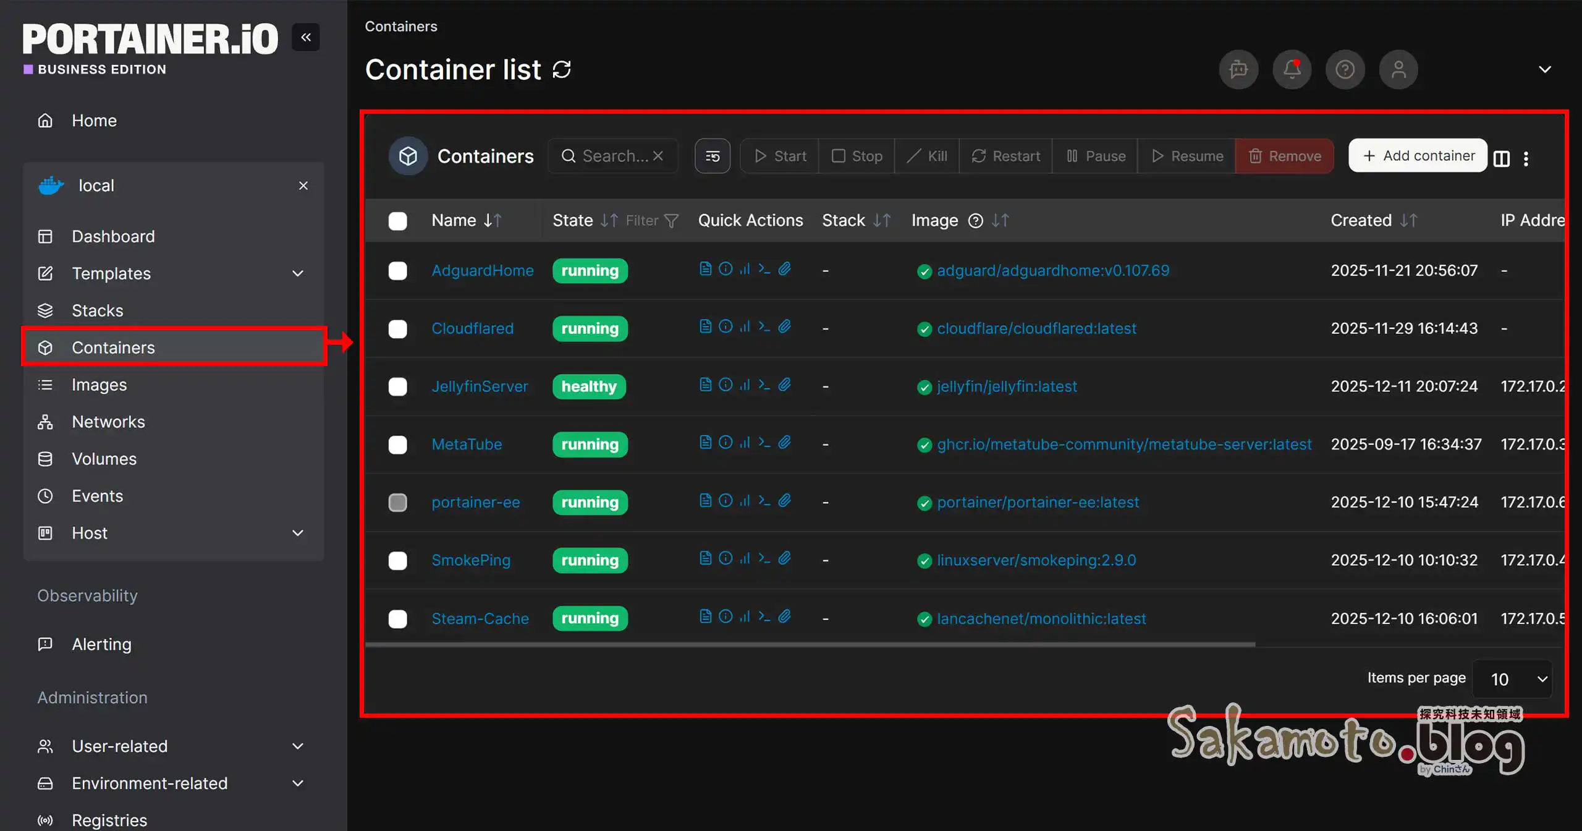This screenshot has height=831, width=1582.
Task: Open the table column visibility settings icon
Action: pos(1502,158)
